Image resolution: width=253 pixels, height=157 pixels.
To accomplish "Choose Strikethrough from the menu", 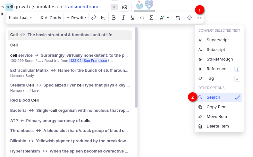I will pos(219,59).
